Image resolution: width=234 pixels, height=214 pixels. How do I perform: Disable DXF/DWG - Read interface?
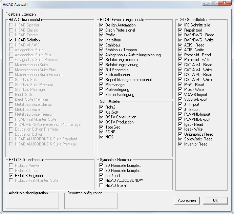[180, 35]
